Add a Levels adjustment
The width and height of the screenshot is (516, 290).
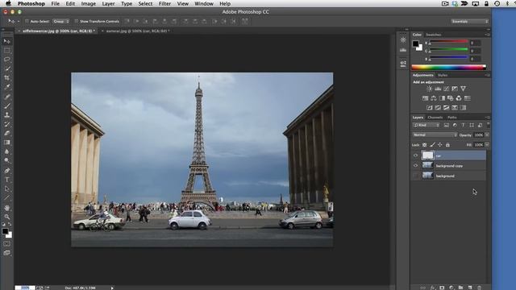438,89
